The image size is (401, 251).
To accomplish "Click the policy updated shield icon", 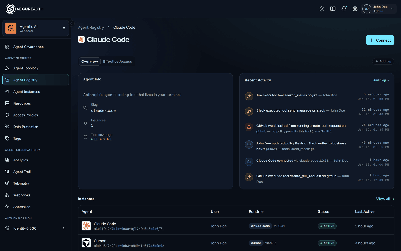I will tap(249, 144).
